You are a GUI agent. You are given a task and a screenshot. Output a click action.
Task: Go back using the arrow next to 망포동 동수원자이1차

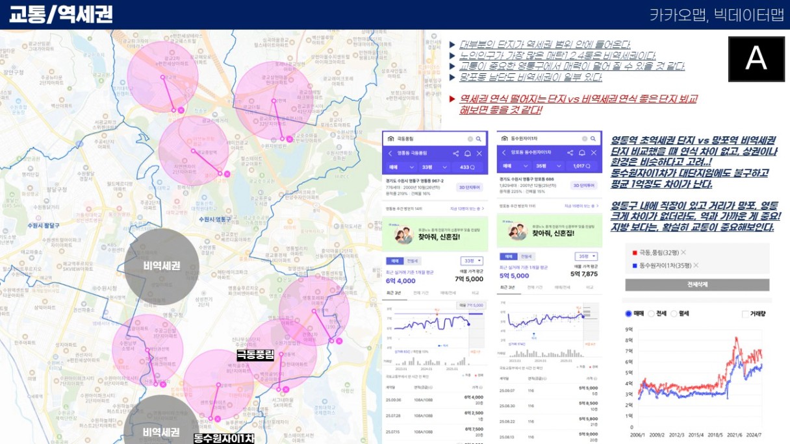coord(504,153)
